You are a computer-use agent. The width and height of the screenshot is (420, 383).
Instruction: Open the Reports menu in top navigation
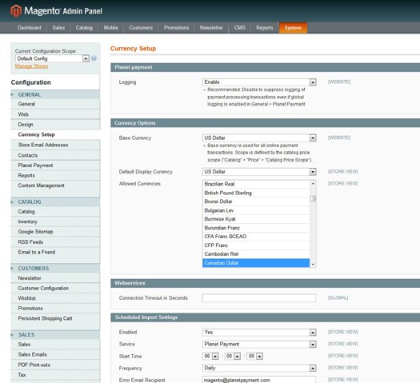click(264, 28)
